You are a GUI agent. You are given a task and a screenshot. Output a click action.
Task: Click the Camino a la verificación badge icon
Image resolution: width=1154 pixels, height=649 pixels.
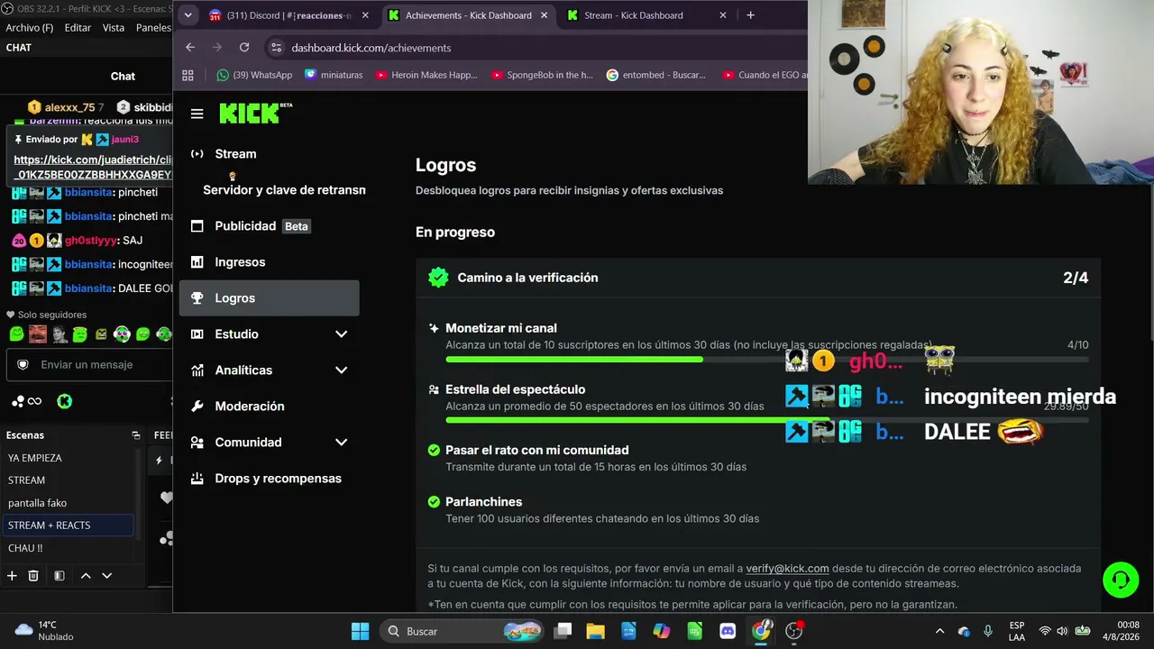point(438,278)
